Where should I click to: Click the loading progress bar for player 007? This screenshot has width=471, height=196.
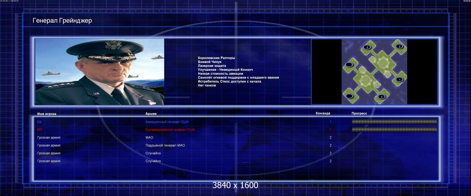pyautogui.click(x=394, y=130)
